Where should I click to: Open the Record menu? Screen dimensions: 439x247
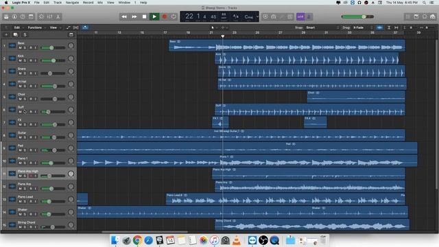pos(88,3)
